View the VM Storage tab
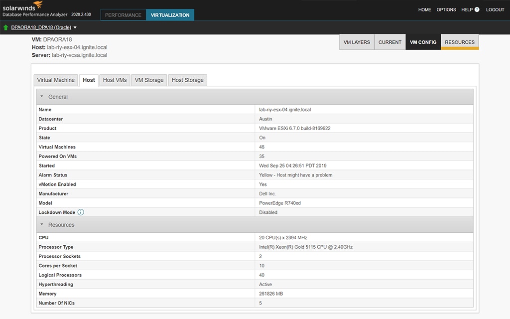 [x=148, y=80]
